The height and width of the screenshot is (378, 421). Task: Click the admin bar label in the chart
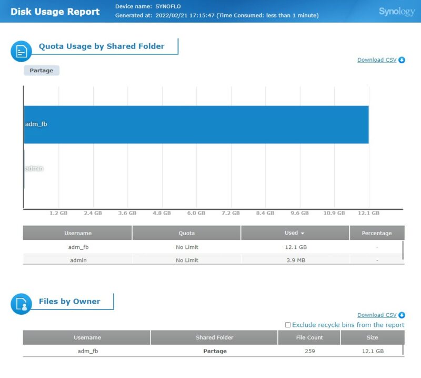click(x=34, y=169)
